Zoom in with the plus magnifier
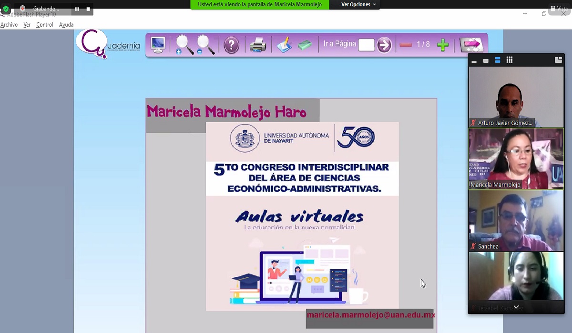This screenshot has height=333, width=572. pyautogui.click(x=184, y=45)
